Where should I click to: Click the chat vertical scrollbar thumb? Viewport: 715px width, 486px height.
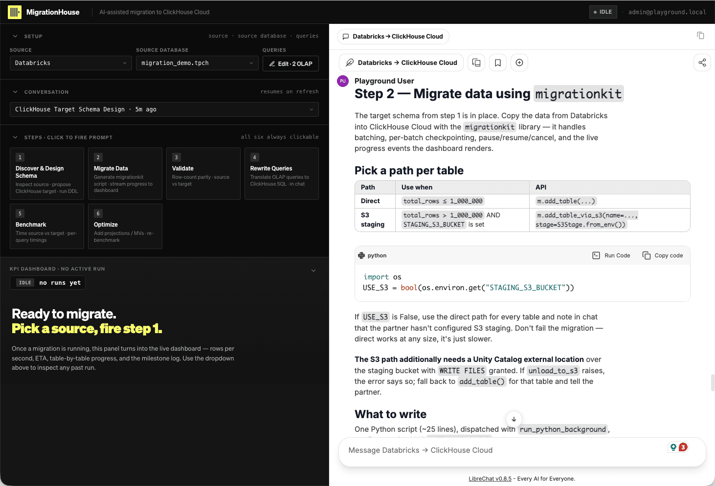pos(713,382)
